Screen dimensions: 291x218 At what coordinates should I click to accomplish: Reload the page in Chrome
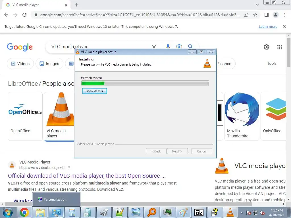click(x=24, y=15)
